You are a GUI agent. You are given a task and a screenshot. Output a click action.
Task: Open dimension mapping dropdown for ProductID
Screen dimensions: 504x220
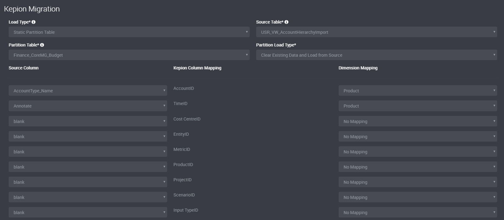click(x=418, y=167)
